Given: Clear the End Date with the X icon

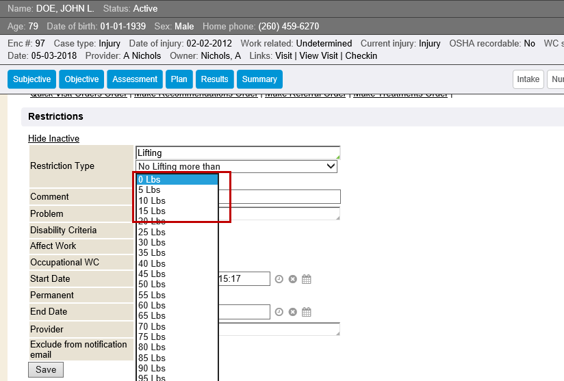Looking at the screenshot, I should coord(293,312).
